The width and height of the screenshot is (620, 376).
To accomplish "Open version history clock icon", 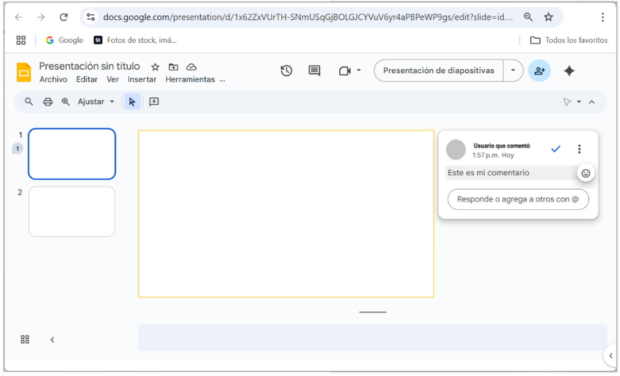I will click(286, 71).
